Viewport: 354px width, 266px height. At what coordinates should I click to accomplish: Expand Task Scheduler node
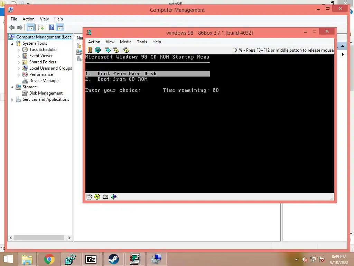(19, 50)
